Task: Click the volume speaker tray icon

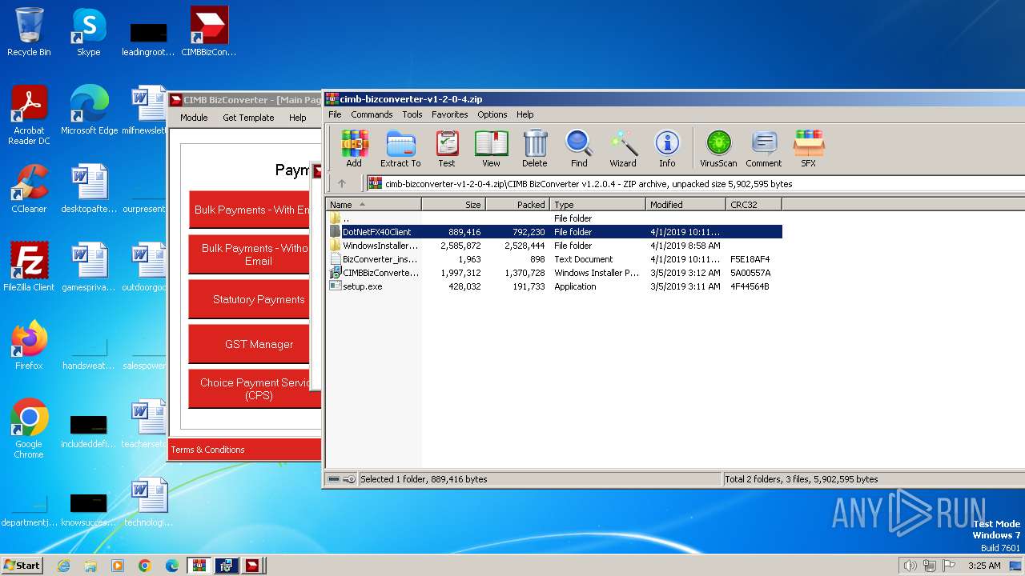Action: point(910,566)
